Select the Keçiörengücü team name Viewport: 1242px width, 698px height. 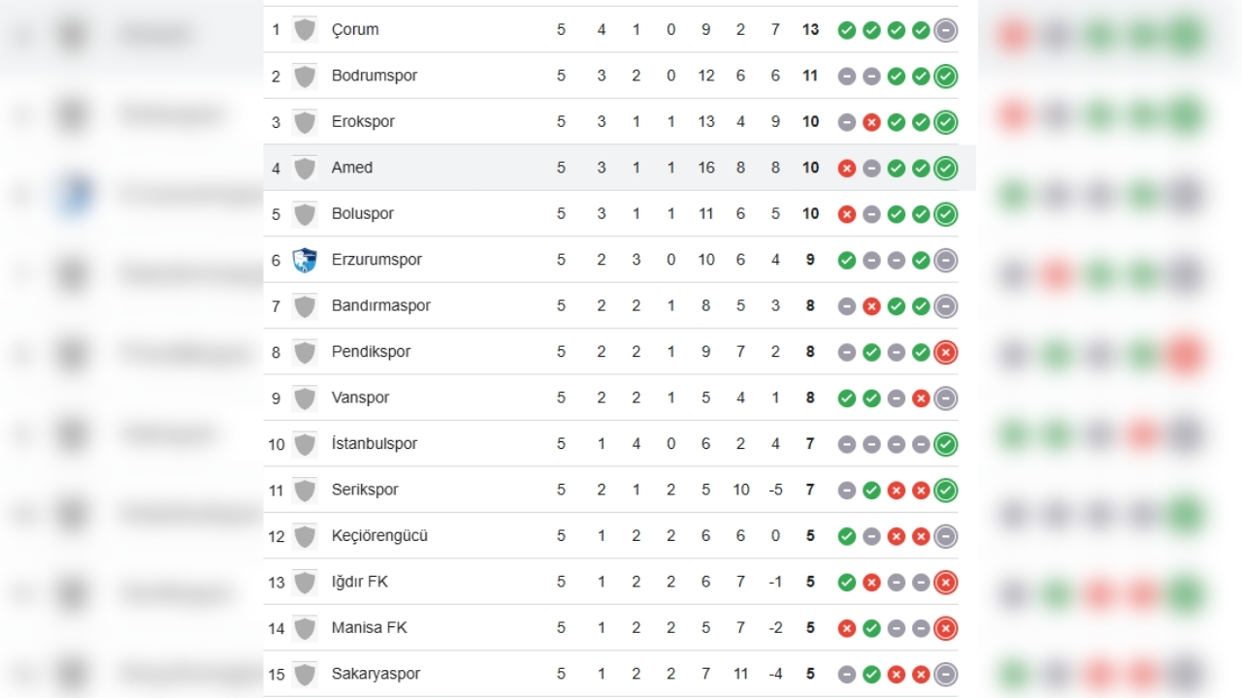coord(379,535)
